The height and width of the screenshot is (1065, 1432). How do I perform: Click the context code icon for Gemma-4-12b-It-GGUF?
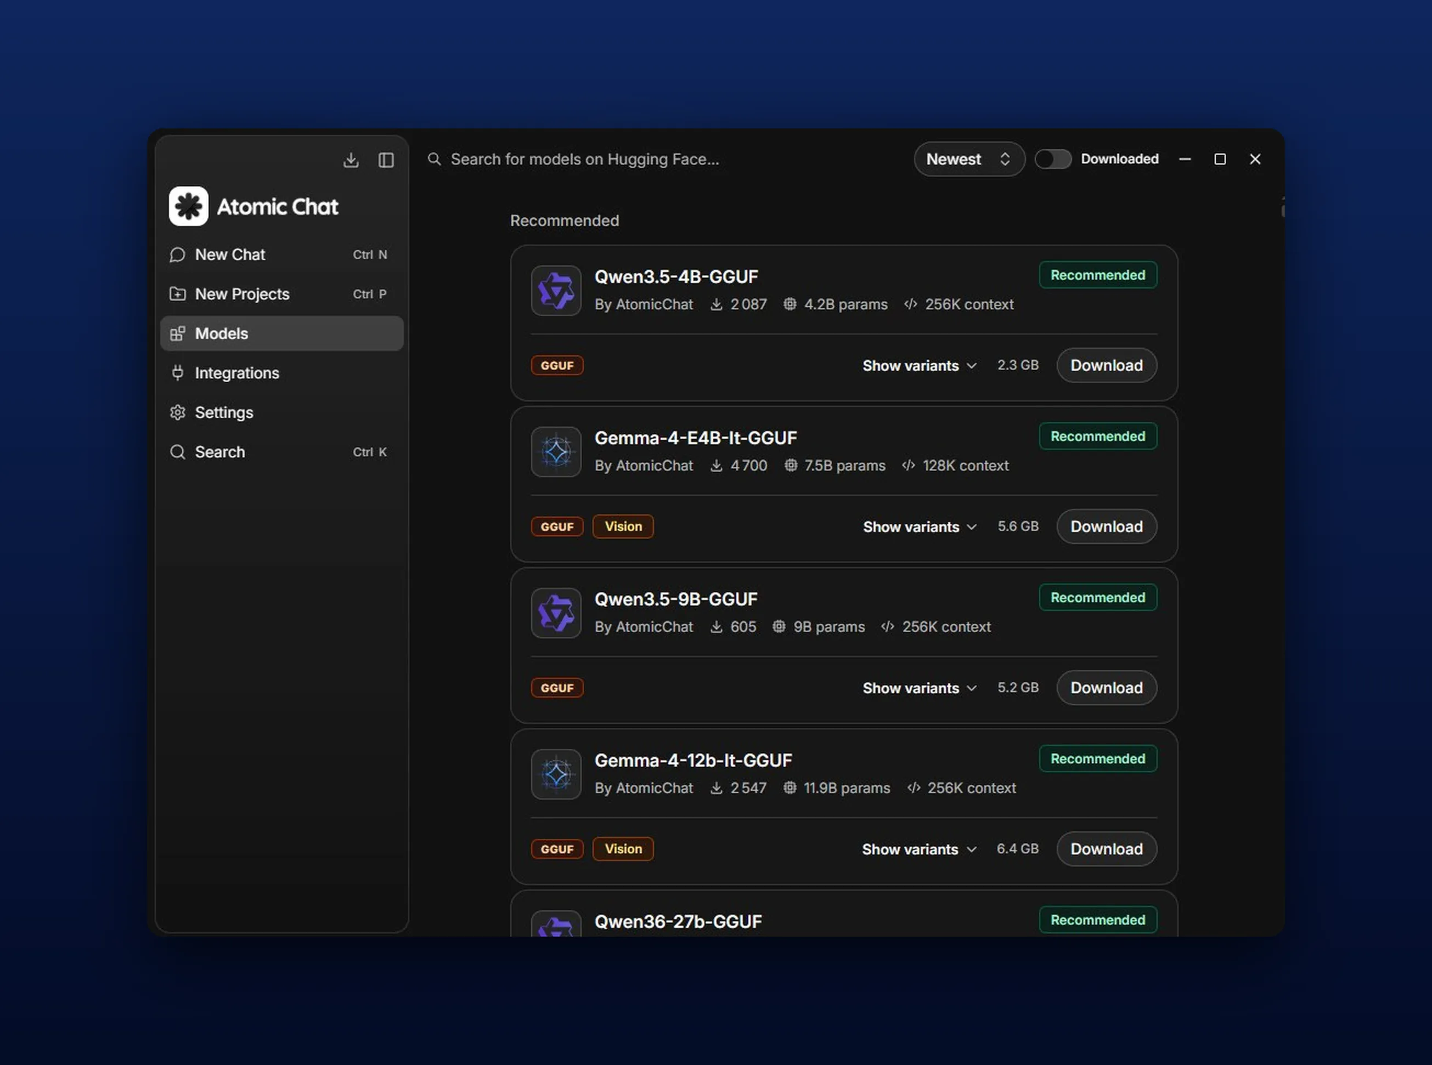pos(914,788)
